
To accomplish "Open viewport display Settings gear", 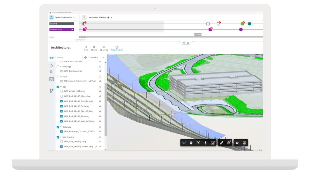I will tap(237, 143).
